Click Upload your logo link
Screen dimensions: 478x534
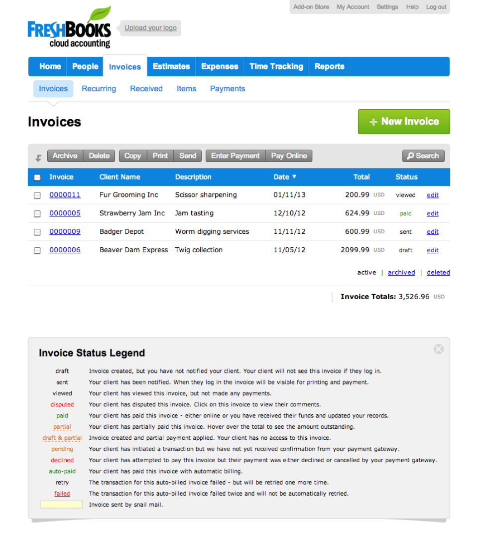(150, 28)
